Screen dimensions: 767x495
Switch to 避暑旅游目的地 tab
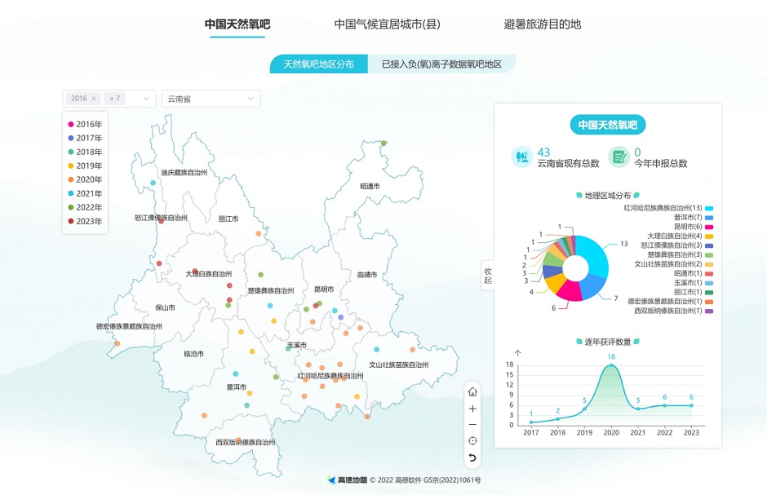click(543, 24)
